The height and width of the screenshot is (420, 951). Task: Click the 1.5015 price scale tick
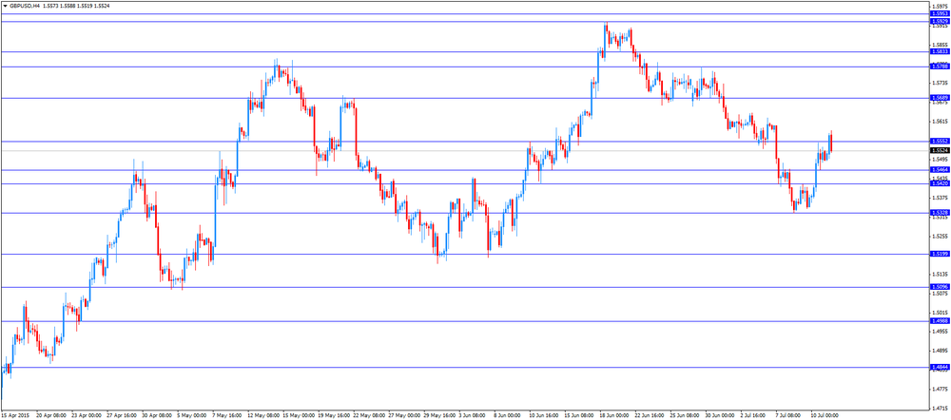(x=941, y=312)
